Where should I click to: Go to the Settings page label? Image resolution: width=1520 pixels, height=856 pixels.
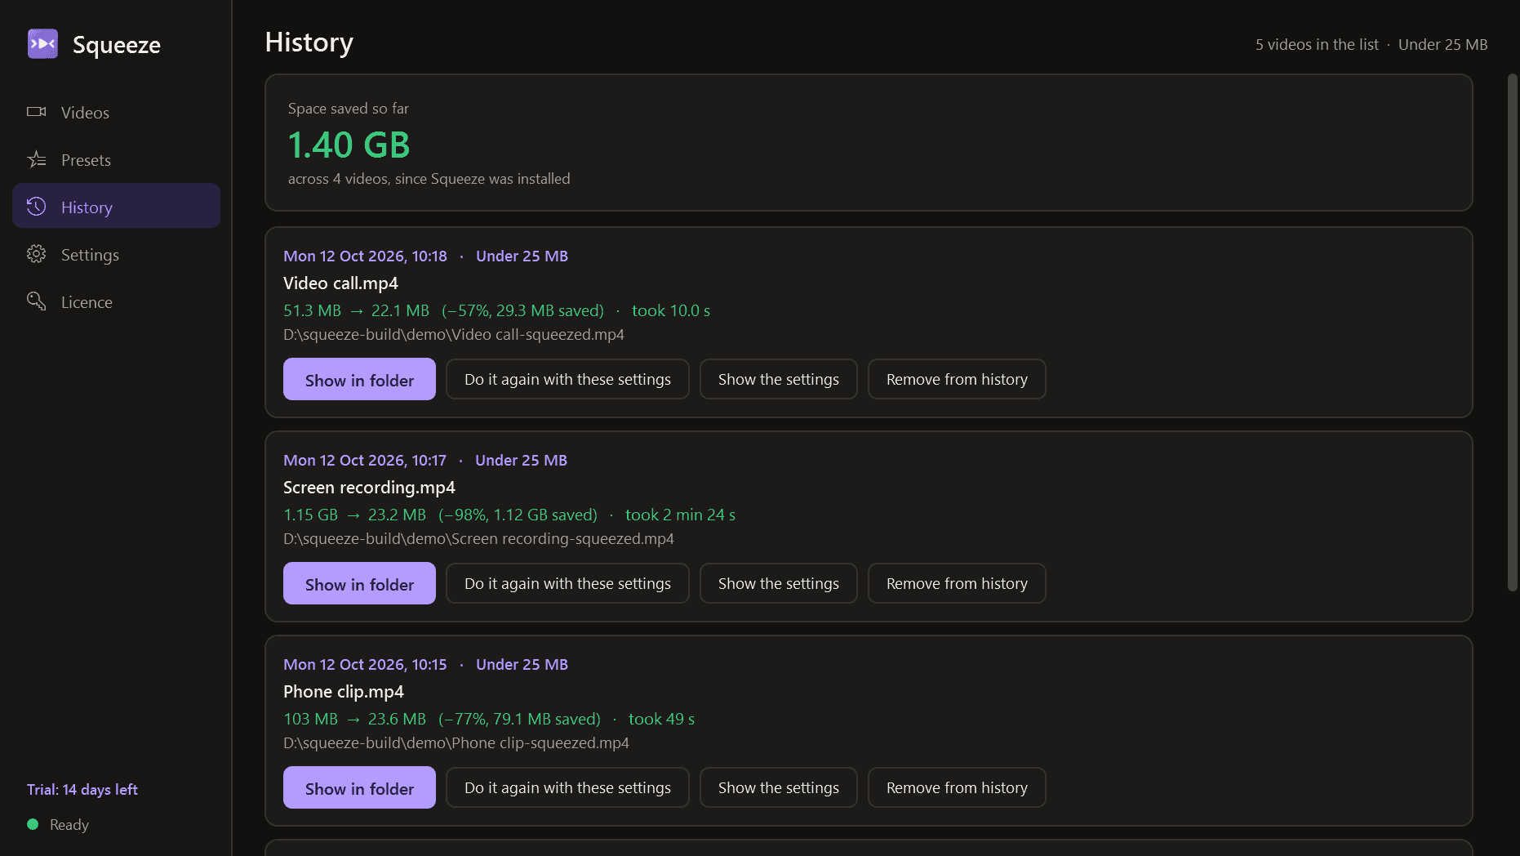90,255
